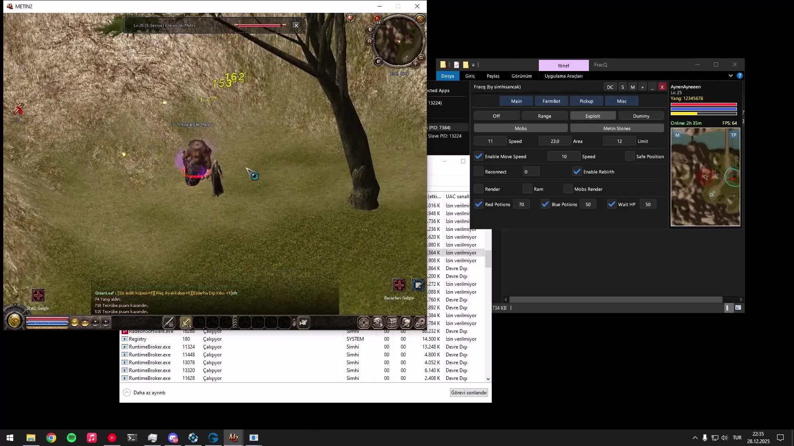794x446 pixels.
Task: Show hidden system tray icons
Action: [695, 438]
